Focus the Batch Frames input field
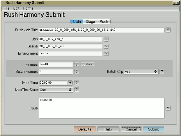Screen dimensions: 181x136 pos(56,71)
